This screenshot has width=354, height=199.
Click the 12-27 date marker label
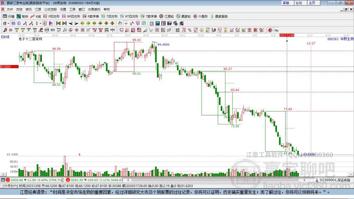click(x=311, y=43)
